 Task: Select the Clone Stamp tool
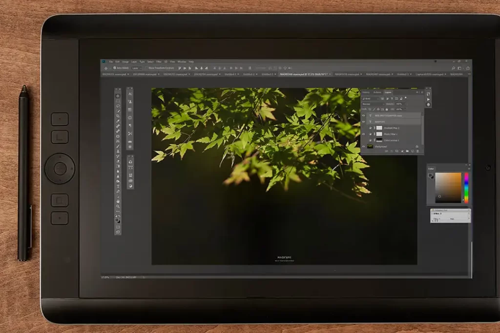pyautogui.click(x=118, y=151)
